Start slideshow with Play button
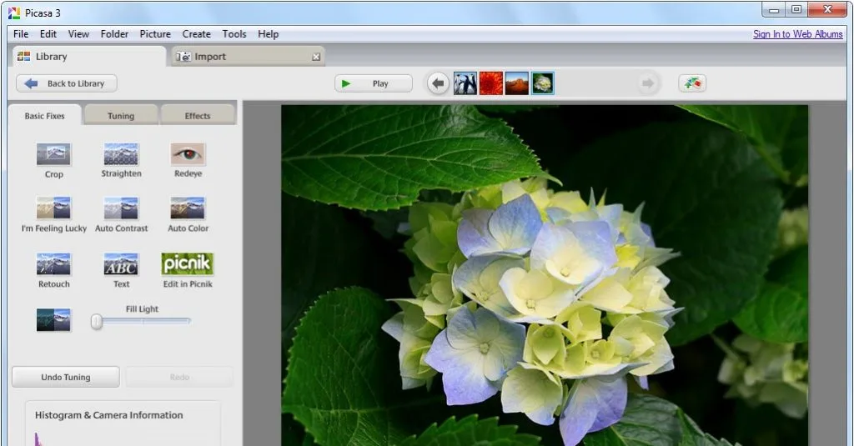Screen dimensions: 854x446 click(x=374, y=83)
